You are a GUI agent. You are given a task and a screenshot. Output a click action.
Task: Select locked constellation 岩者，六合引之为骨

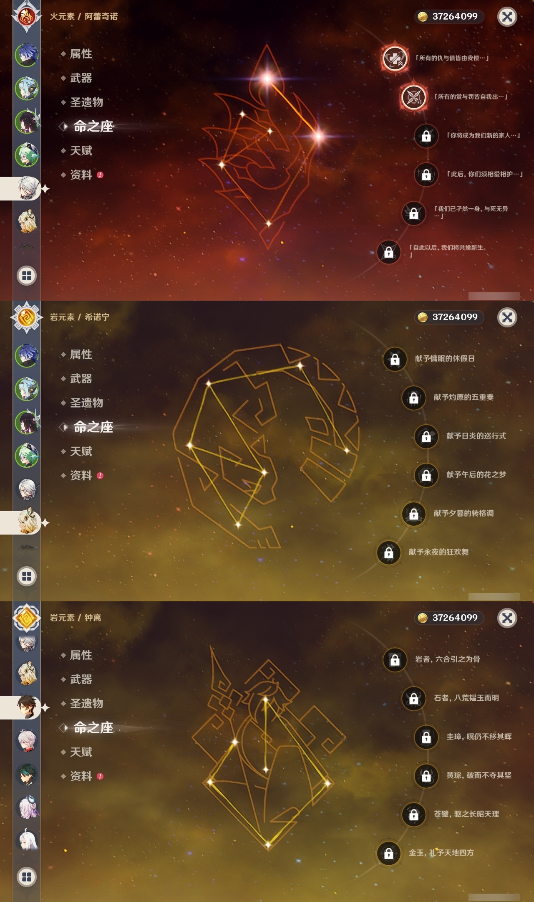pyautogui.click(x=395, y=659)
